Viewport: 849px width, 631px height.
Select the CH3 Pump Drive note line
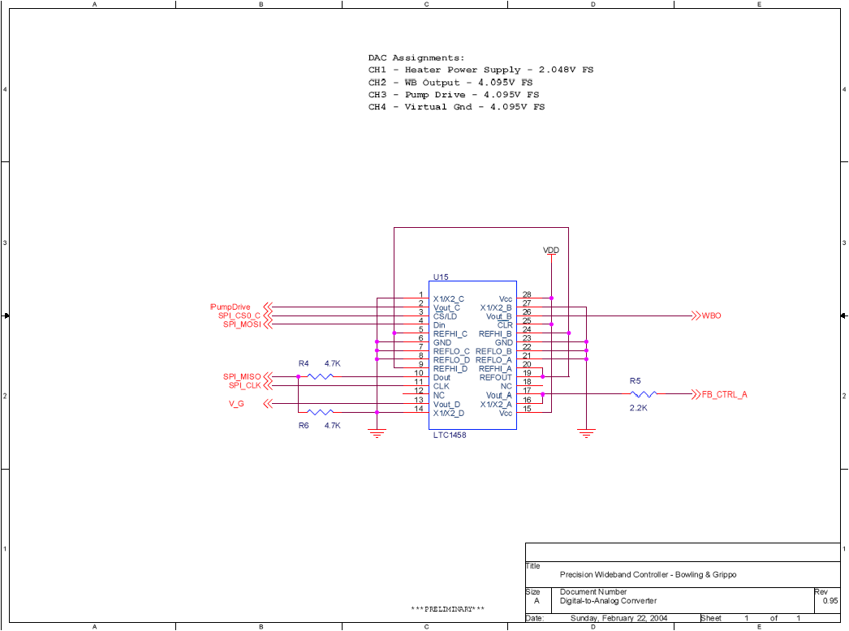pos(454,95)
